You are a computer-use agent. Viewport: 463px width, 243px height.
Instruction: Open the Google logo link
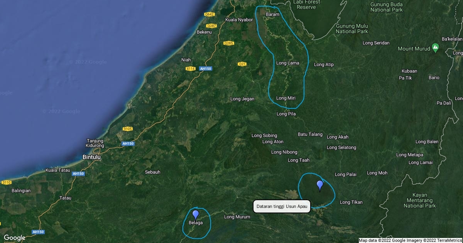[x=14, y=238]
